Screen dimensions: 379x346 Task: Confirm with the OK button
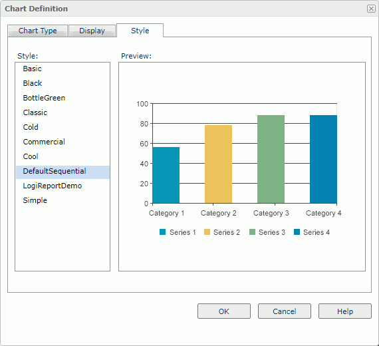tap(224, 311)
